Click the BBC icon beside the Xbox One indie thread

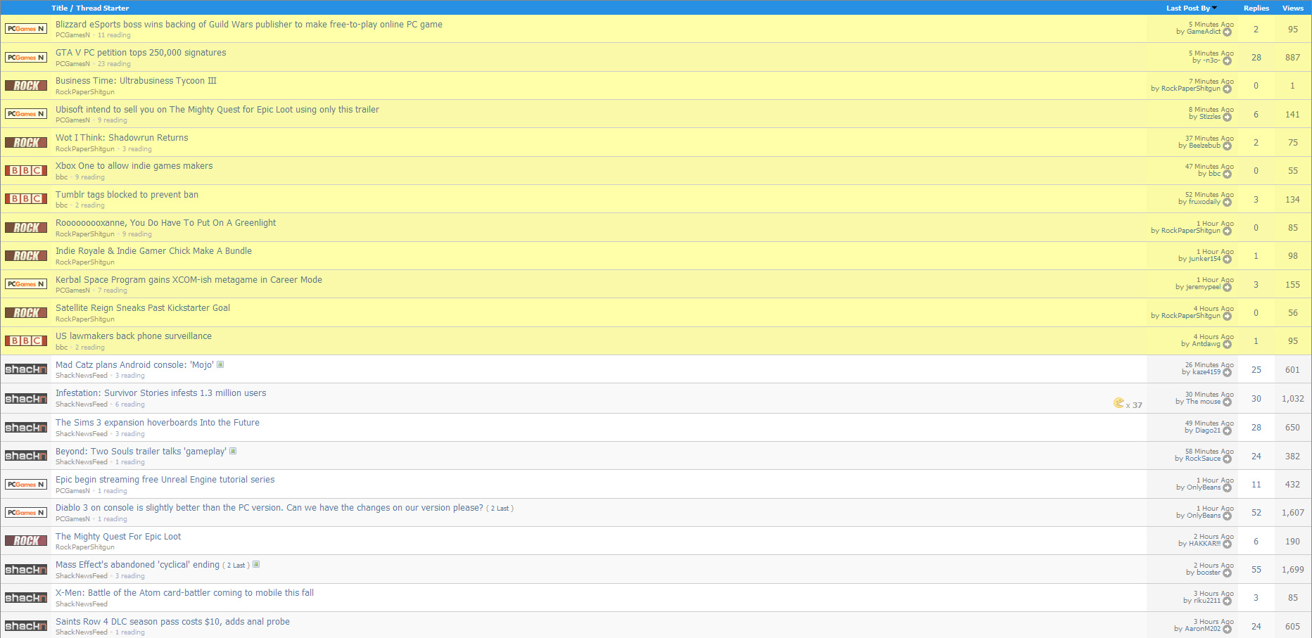[x=25, y=170]
